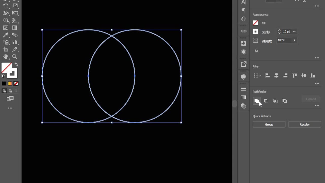The width and height of the screenshot is (325, 183).
Task: Select the Hand tool
Action: click(6, 57)
